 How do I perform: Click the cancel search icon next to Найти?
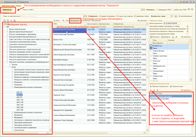click(63, 21)
